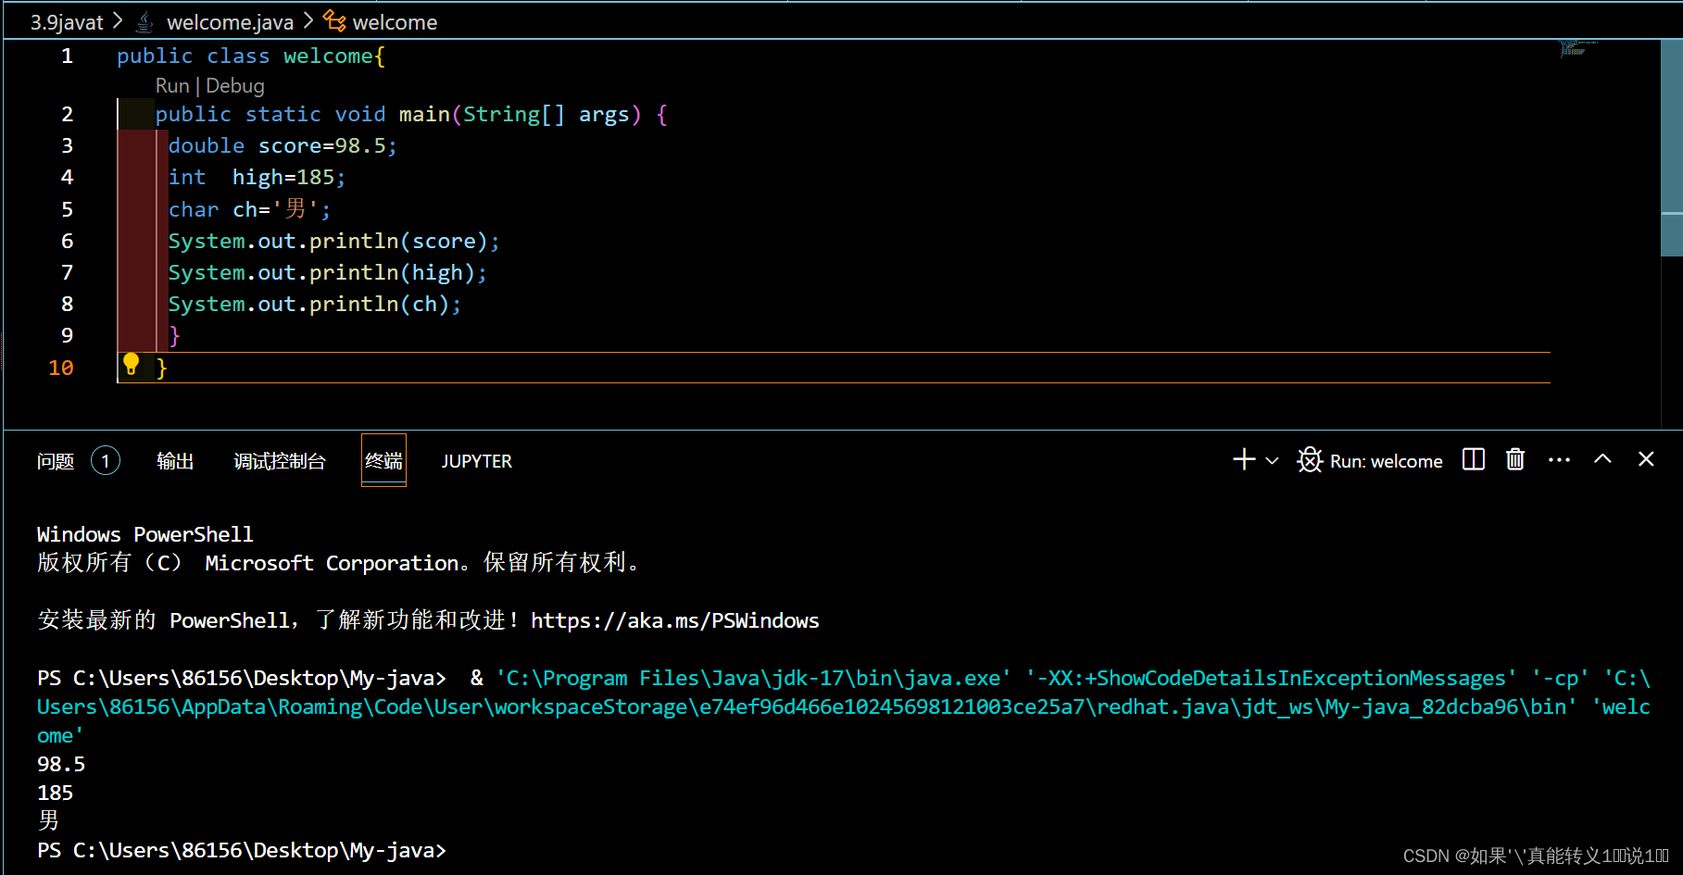Click on 'int high=185;' code line
Screen dimensions: 1683x875
(257, 178)
